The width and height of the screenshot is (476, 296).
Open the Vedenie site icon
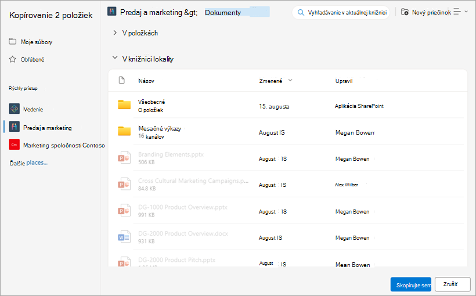15,109
